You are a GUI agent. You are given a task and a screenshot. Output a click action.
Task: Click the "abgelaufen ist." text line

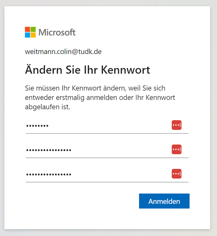coord(48,107)
